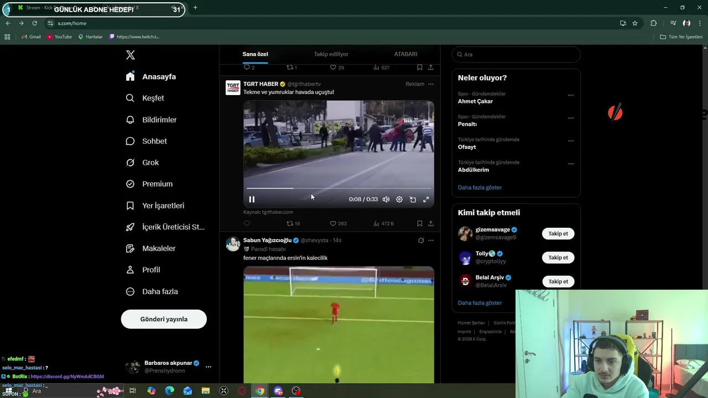This screenshot has height=398, width=708.
Task: Open new browser tab plus button
Action: click(195, 8)
